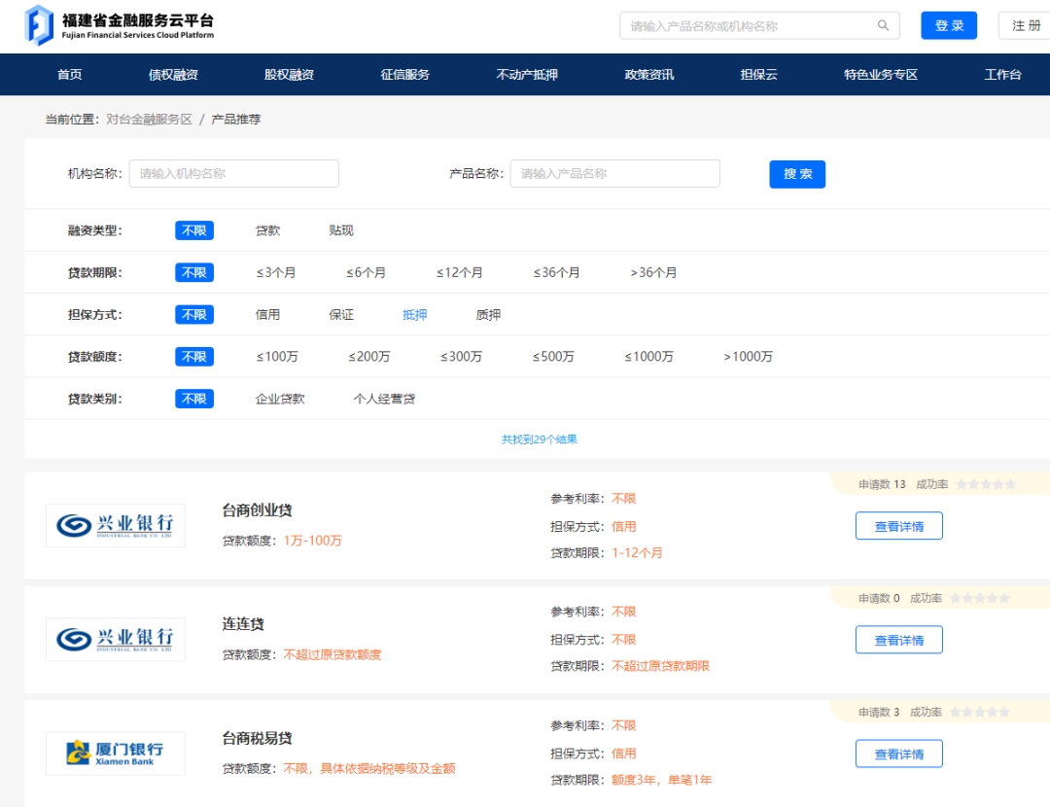This screenshot has height=807, width=1050.
Task: Choose 抵押 guarantee method filter
Action: (x=415, y=315)
